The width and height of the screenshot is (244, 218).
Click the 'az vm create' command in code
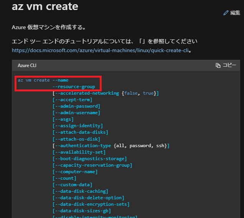click(34, 80)
